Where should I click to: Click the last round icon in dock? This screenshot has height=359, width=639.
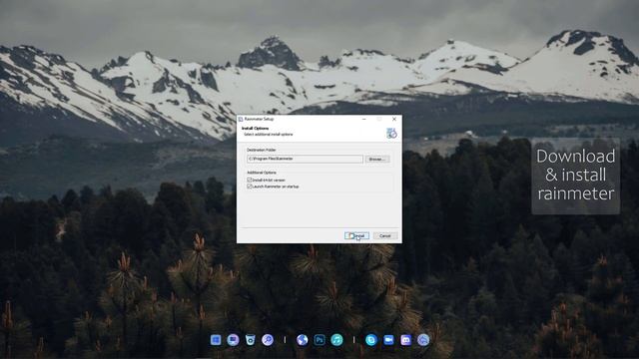[423, 340]
